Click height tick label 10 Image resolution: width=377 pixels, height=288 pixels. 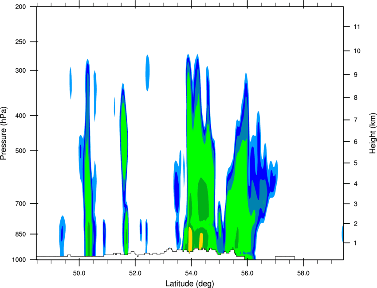pyautogui.click(x=357, y=51)
